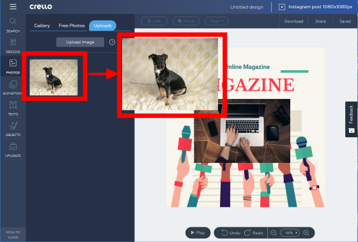
Task: Open the Feedback side tab
Action: tap(351, 119)
